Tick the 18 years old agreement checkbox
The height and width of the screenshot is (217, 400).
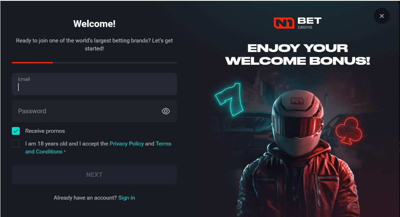16,144
